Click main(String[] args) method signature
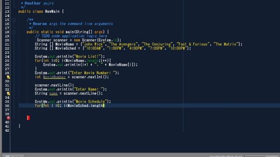Viewport: 280px width, 157px height. 85,32
